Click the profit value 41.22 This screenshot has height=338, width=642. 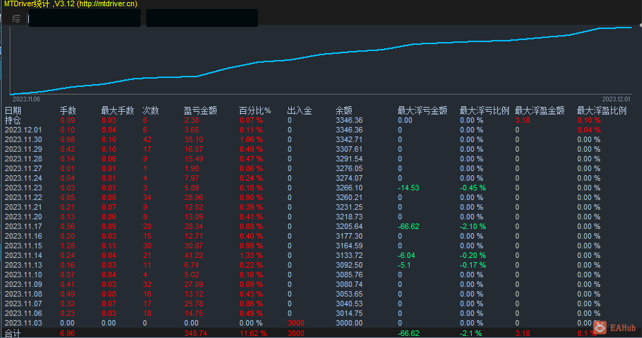pos(194,256)
